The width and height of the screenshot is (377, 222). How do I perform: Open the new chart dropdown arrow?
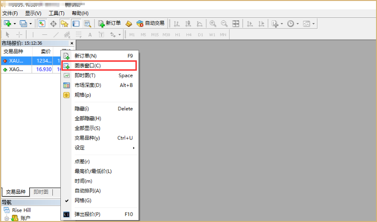(15, 23)
